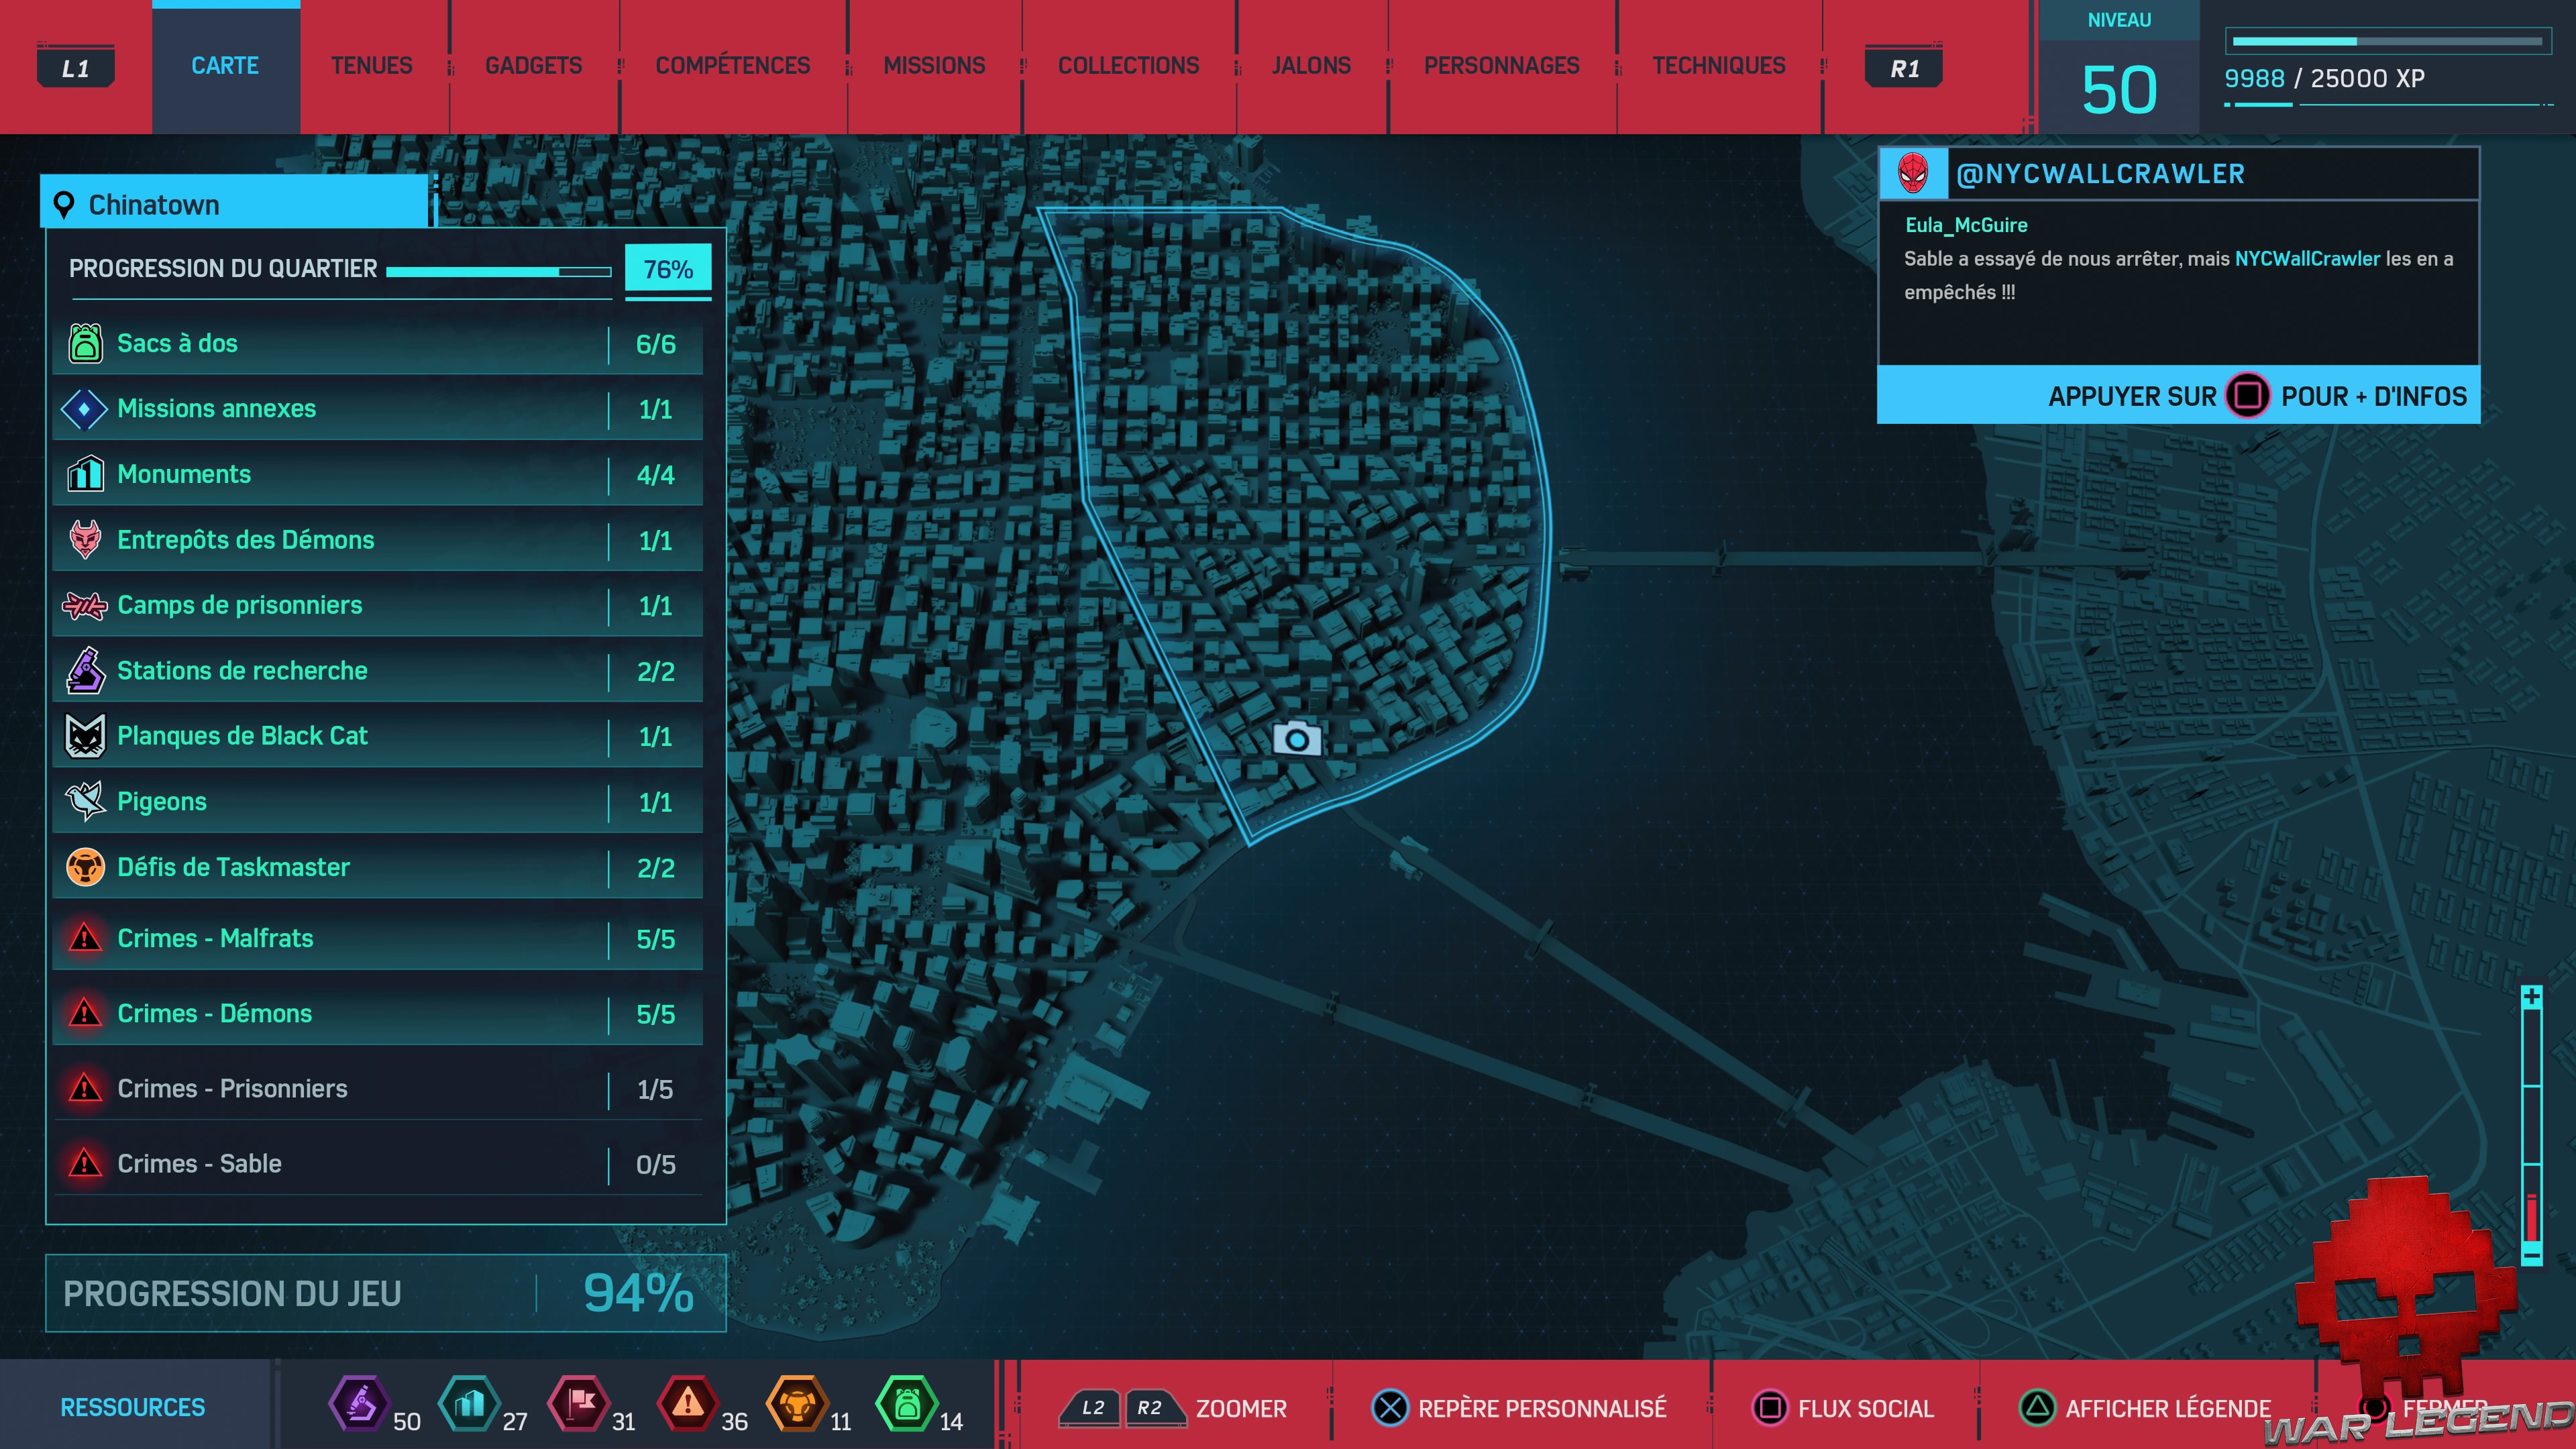The width and height of the screenshot is (2576, 1449).
Task: Switch to the TENUES tab
Action: [371, 66]
